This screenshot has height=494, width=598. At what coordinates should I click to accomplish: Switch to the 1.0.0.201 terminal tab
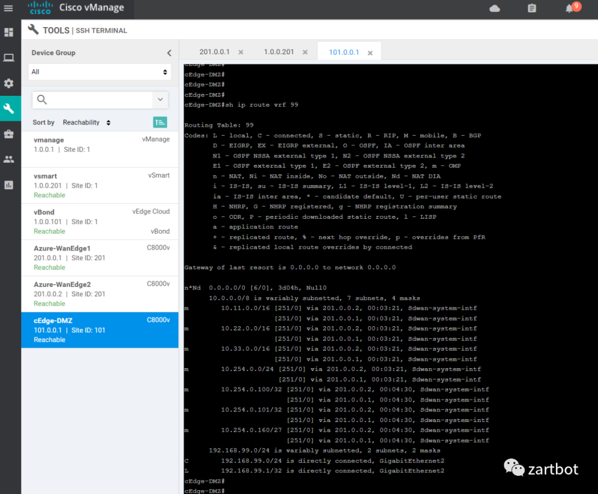[x=279, y=52]
